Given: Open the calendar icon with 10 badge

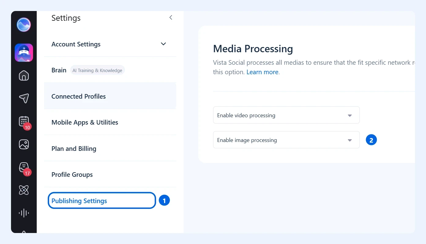Looking at the screenshot, I should pyautogui.click(x=24, y=121).
